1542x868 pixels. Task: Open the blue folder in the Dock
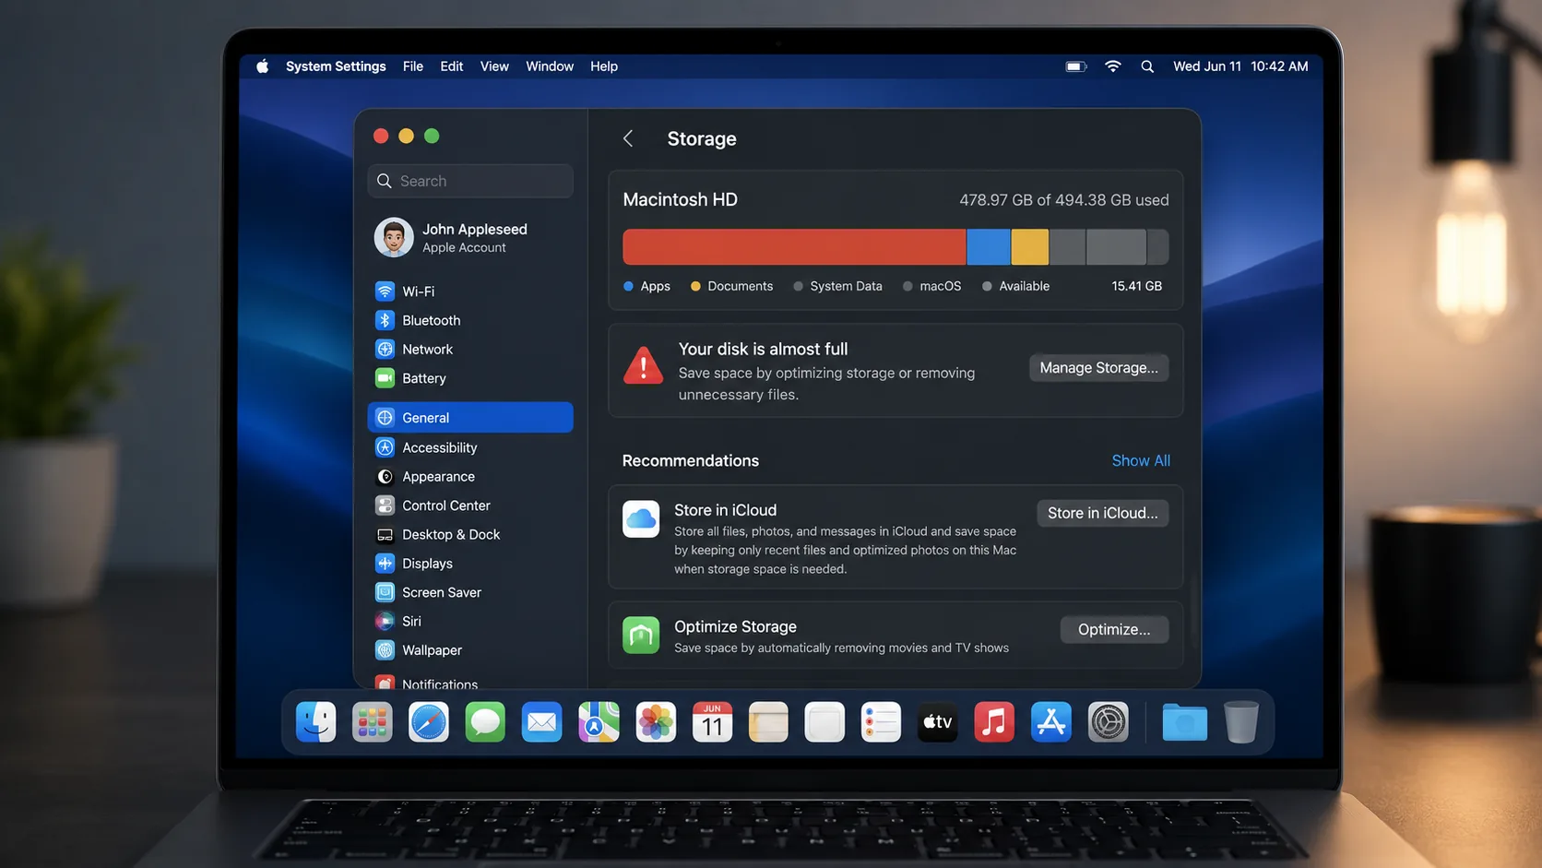click(x=1184, y=722)
